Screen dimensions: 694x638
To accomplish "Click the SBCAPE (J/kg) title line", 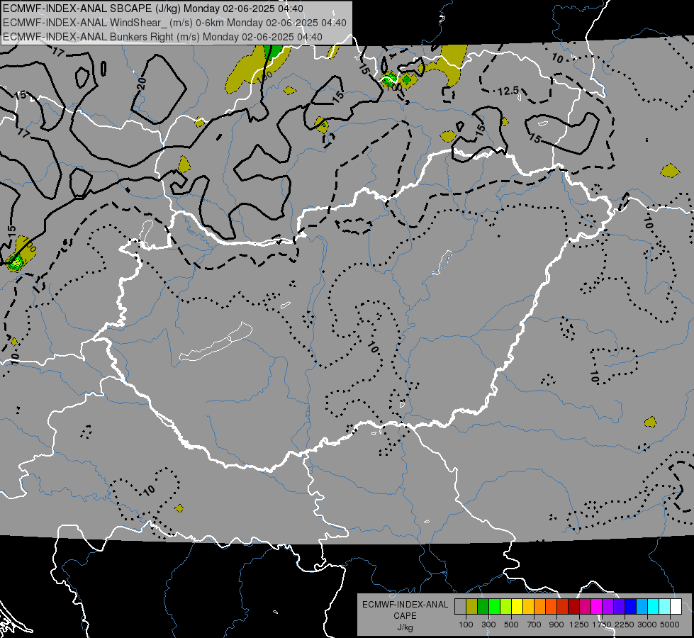I will click(153, 9).
